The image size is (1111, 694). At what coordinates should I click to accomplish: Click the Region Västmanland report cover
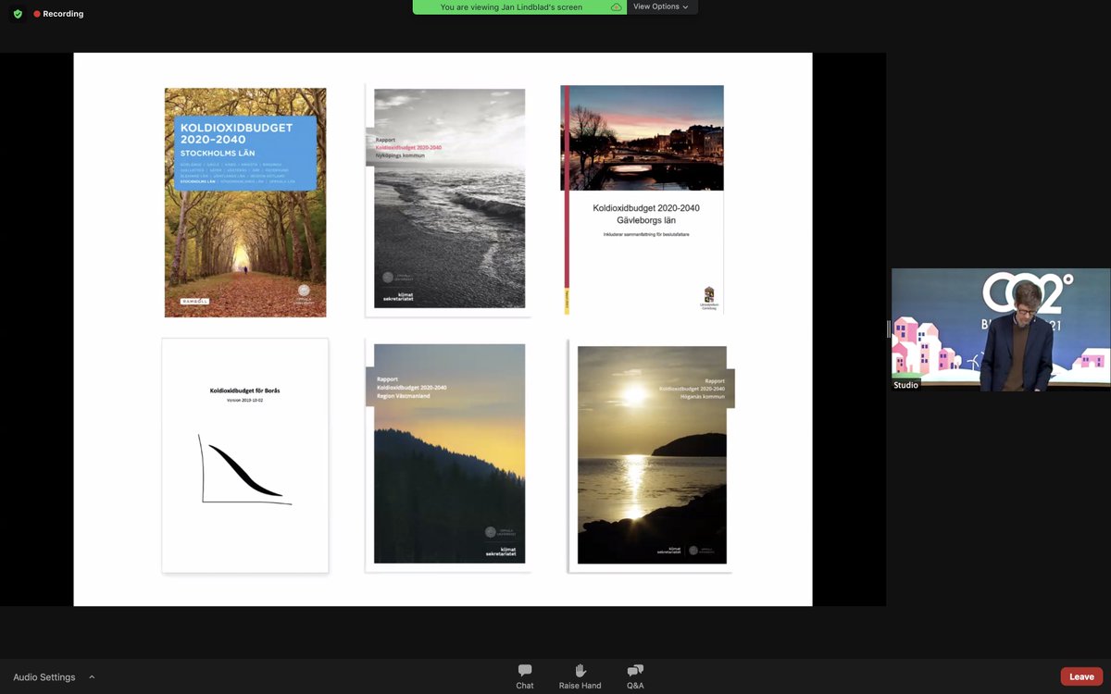tap(448, 454)
